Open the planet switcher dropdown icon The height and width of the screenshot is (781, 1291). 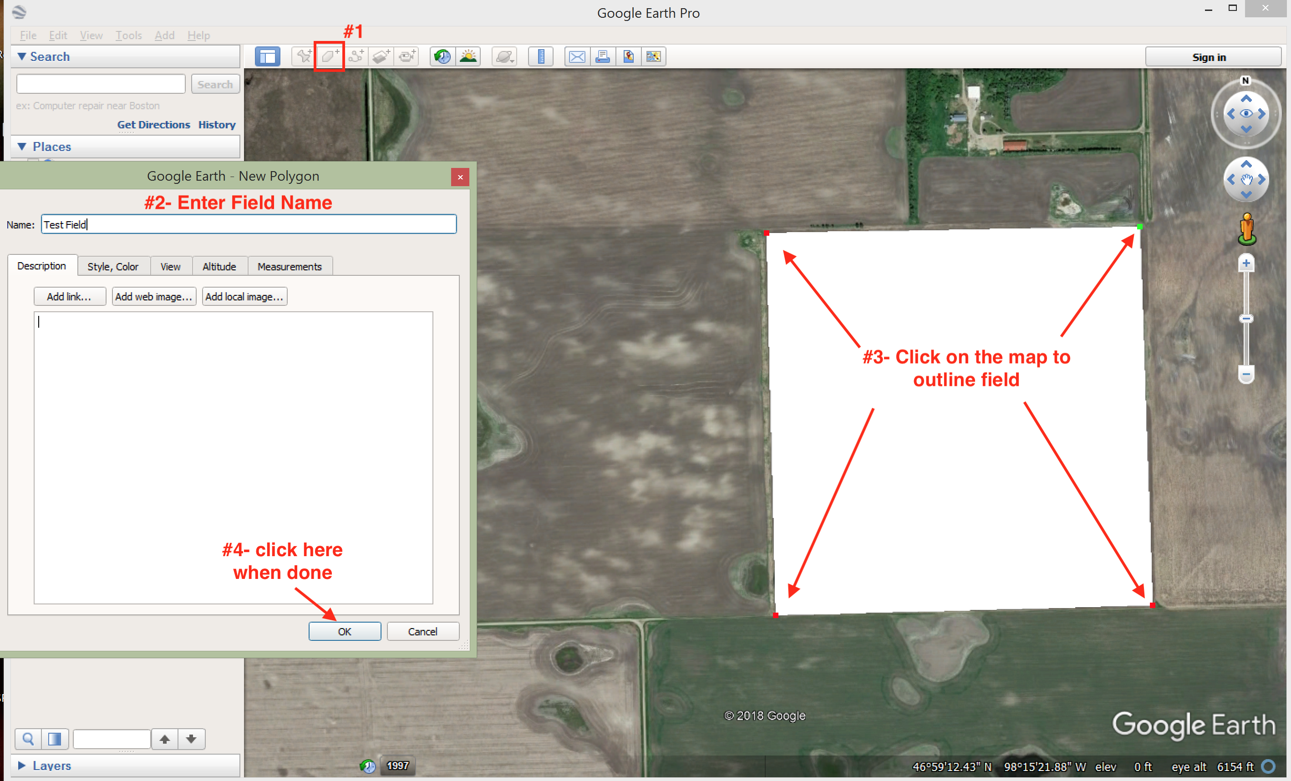pyautogui.click(x=504, y=56)
